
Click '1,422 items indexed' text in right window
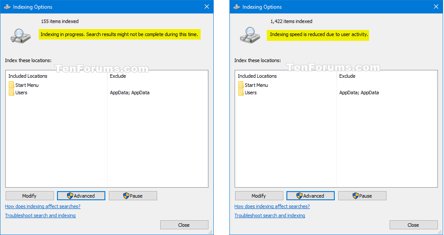[291, 21]
